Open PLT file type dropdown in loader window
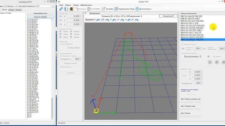Screen dimensions: 225x126 click(x=10, y=6)
